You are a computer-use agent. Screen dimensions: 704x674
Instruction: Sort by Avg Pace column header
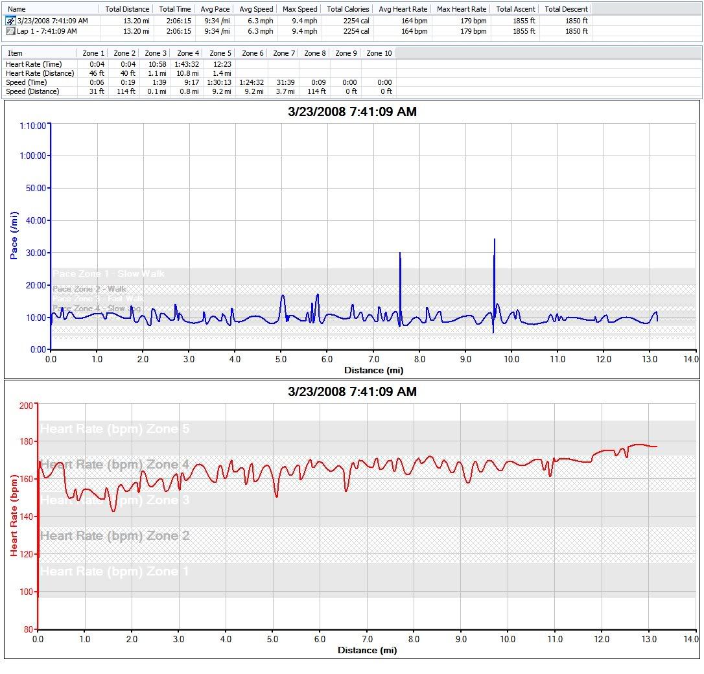[215, 9]
